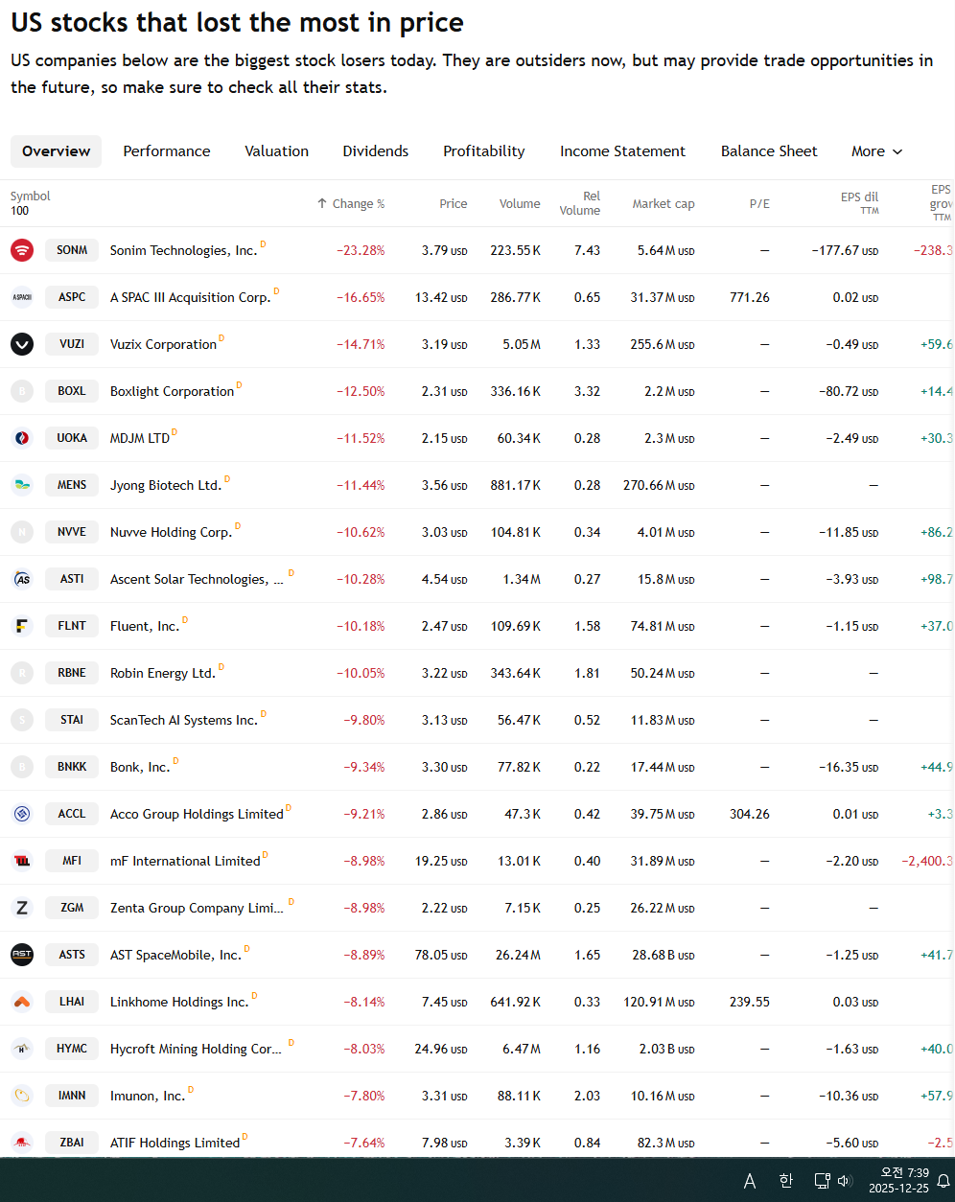Click the taskbar network display icon
This screenshot has height=1202, width=955.
(x=822, y=1181)
